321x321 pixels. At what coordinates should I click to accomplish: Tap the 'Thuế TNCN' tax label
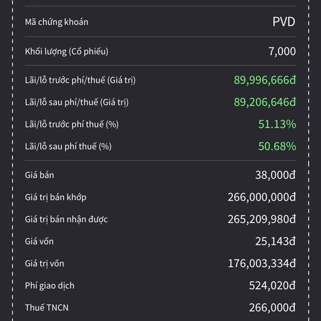[x=47, y=308]
